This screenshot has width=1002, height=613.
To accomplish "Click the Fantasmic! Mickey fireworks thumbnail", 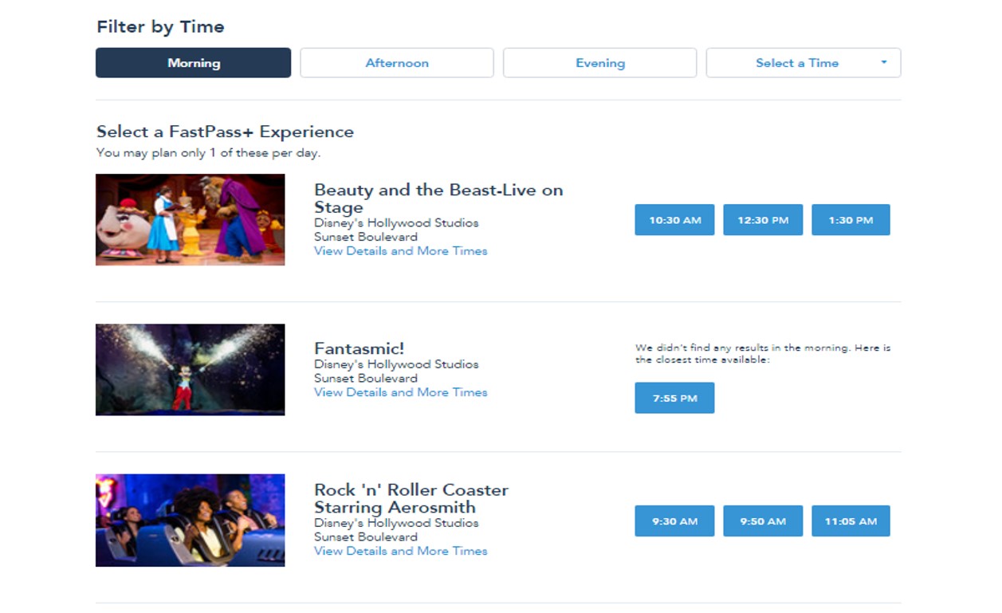I will point(190,370).
